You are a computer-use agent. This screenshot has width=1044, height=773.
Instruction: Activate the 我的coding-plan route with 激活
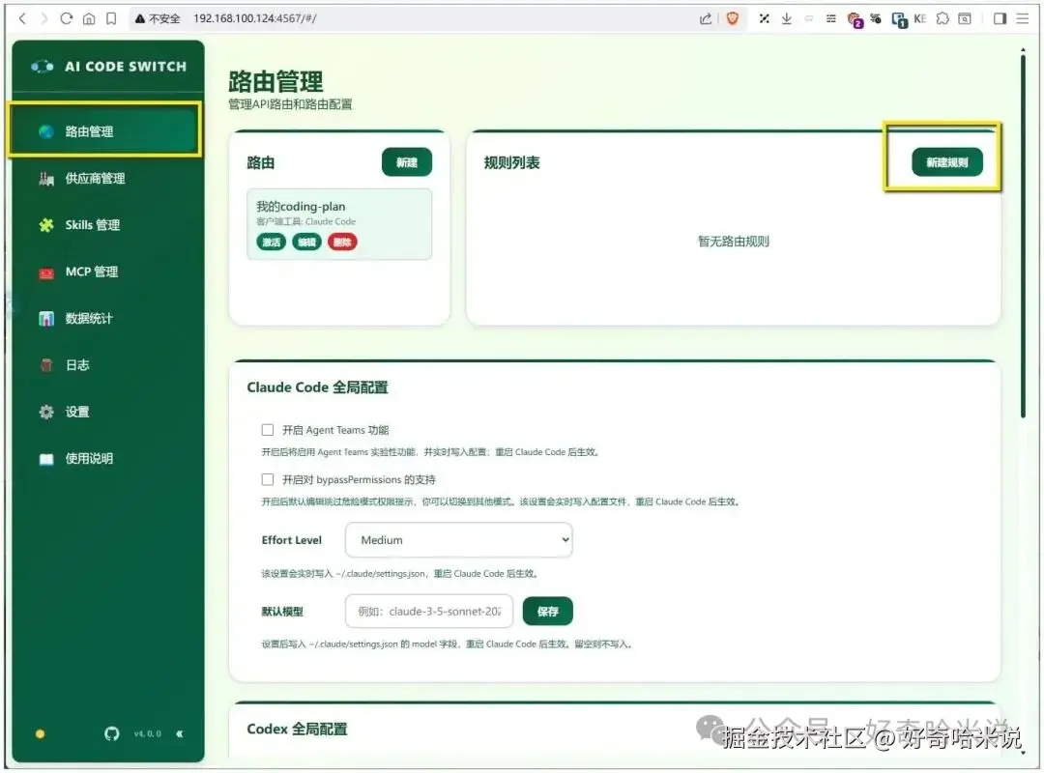tap(271, 242)
